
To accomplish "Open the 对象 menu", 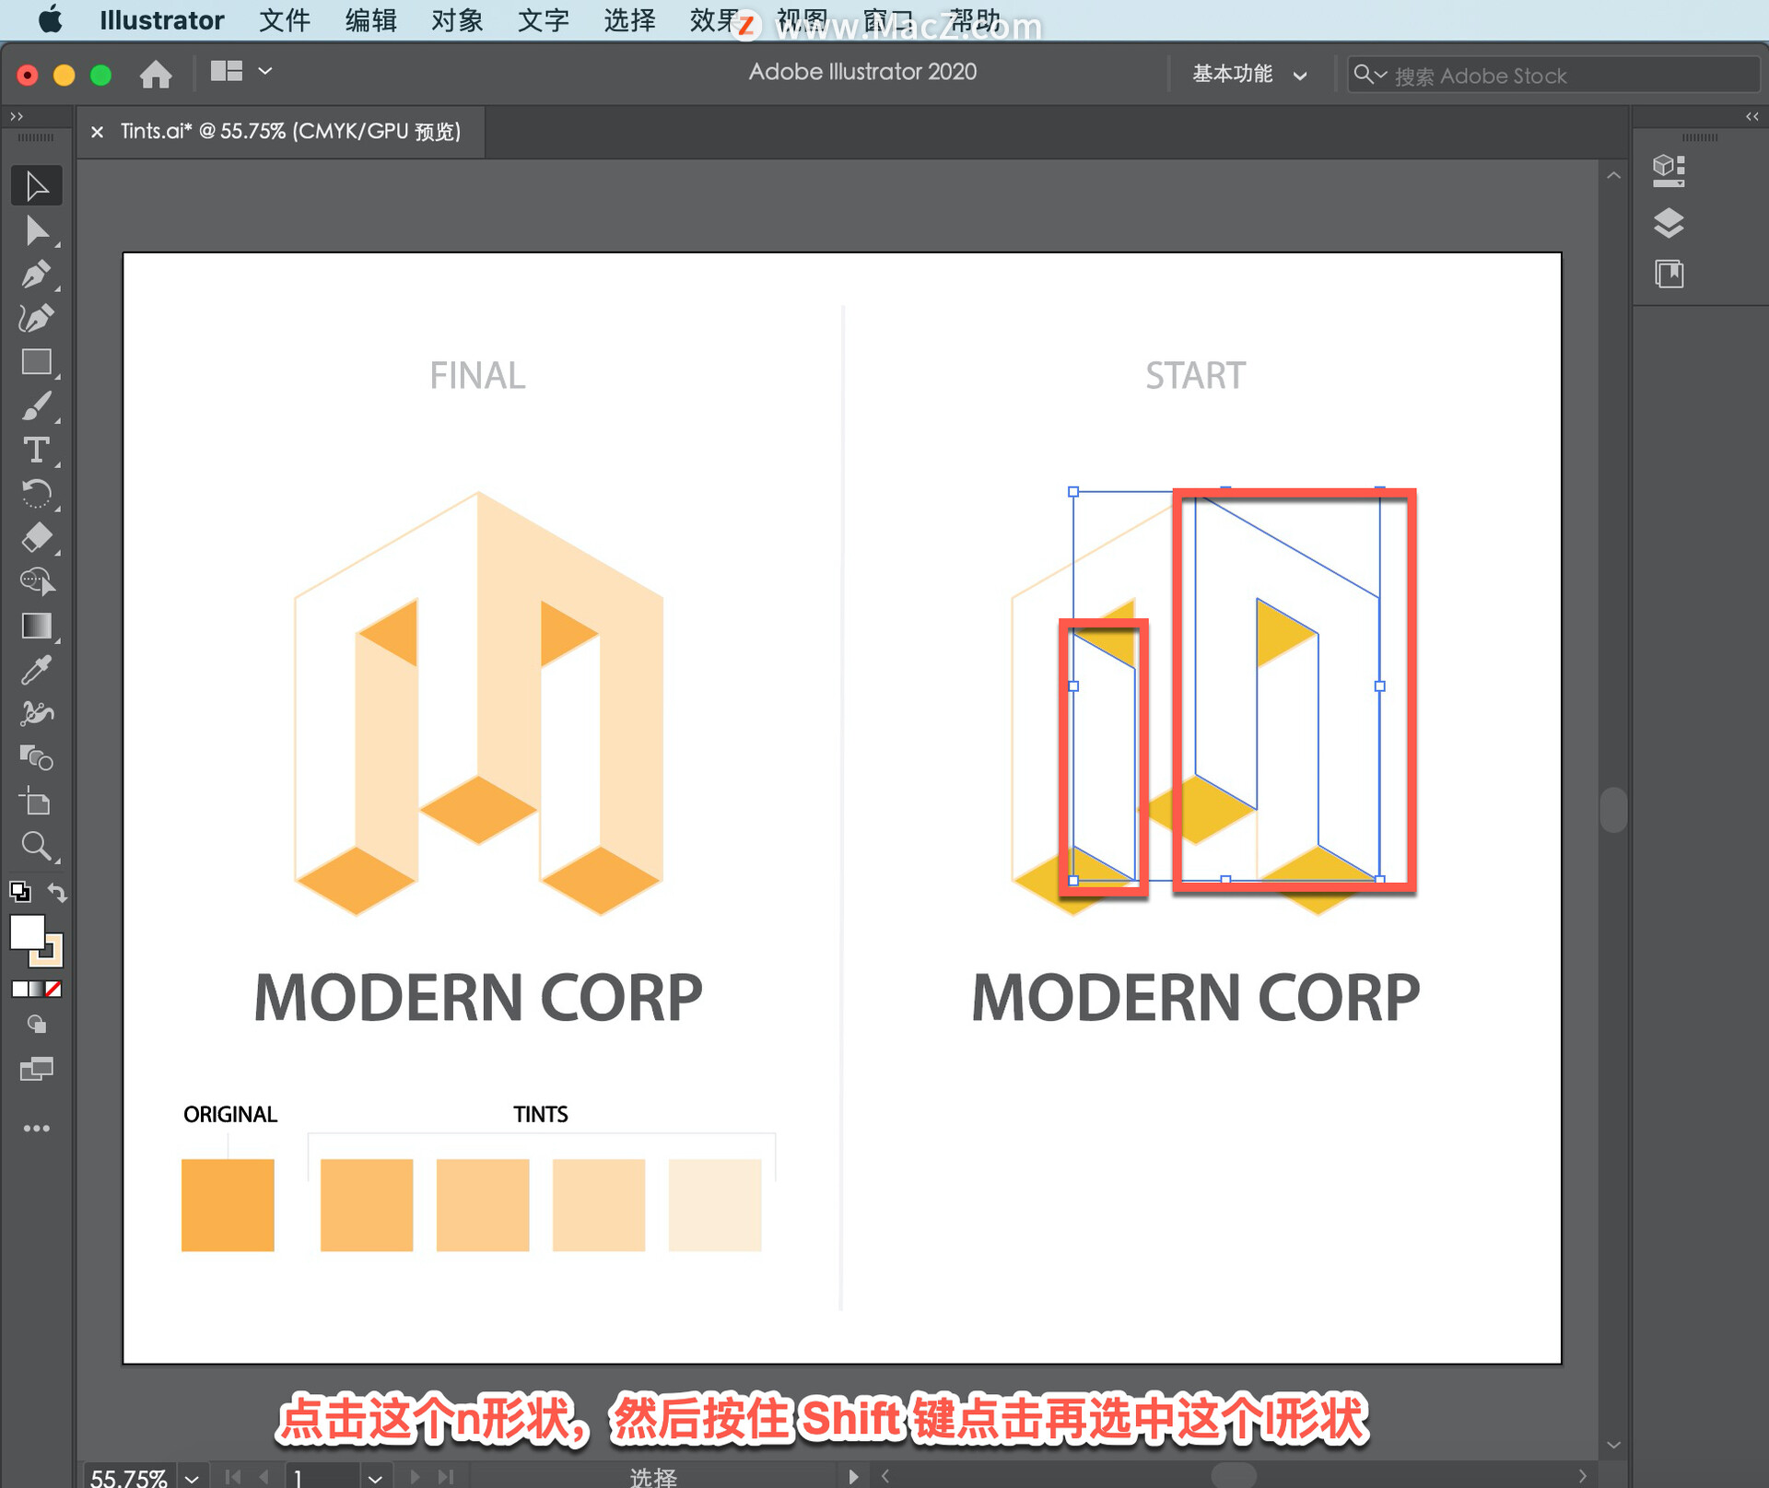I will coord(457,19).
